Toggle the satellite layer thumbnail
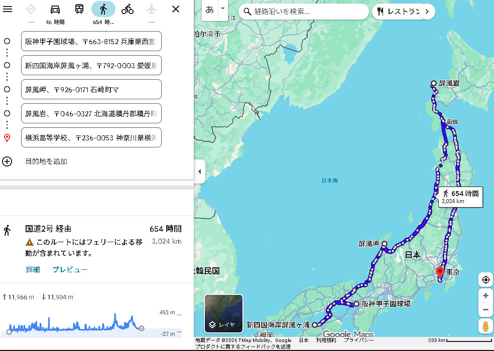The image size is (494, 351). (x=223, y=313)
